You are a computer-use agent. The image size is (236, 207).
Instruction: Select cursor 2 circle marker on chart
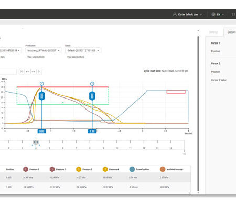pos(92,84)
